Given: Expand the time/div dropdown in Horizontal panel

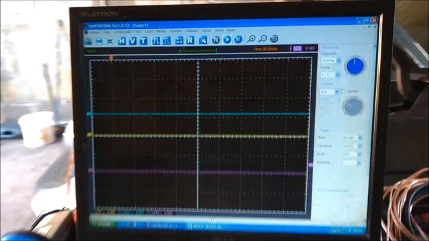Looking at the screenshot, I should 339,60.
